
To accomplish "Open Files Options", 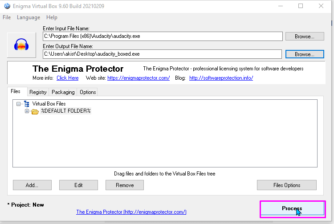I will click(x=287, y=185).
